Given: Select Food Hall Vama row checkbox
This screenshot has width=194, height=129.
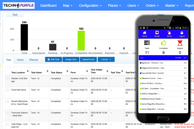Looking at the screenshot, I should pos(7,90).
